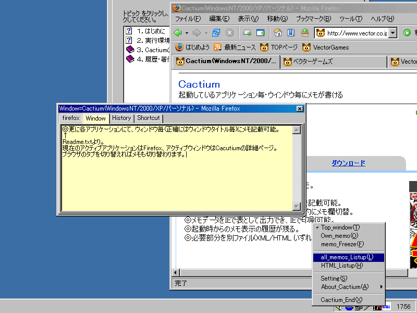Reload the page with the Firefox refresh icon
Image resolution: width=417 pixels, height=313 pixels.
tap(216, 33)
